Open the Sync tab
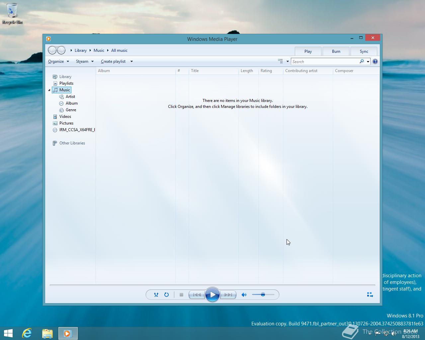The image size is (425, 340). click(364, 51)
